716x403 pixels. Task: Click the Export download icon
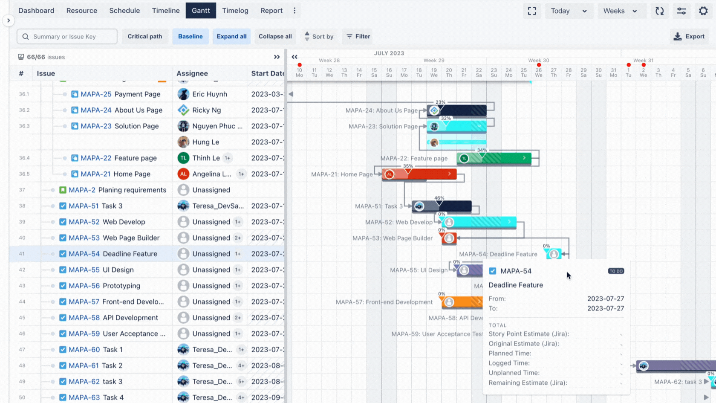click(678, 36)
